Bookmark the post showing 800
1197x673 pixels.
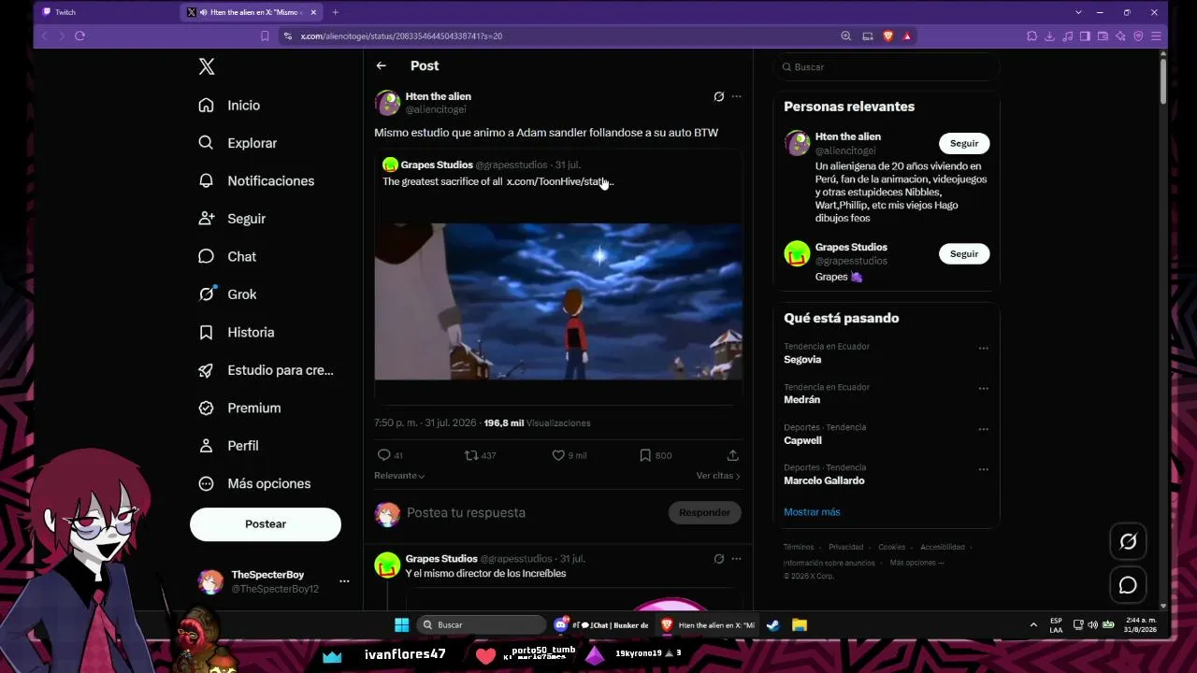[x=645, y=455]
